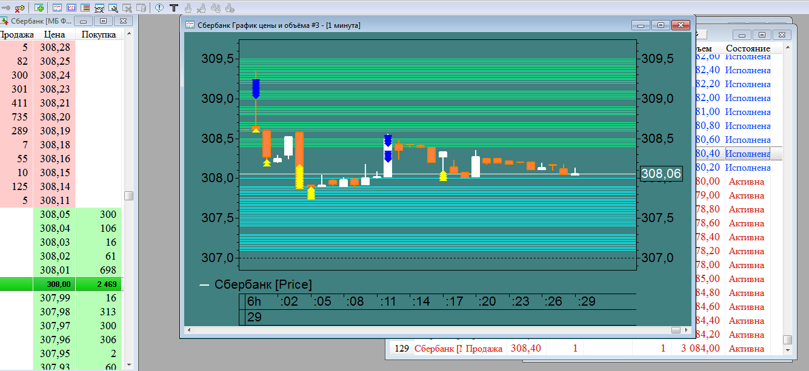Click the greyed copy-table toolbar icon

tap(141, 8)
